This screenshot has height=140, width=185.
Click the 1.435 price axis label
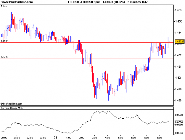coord(178,21)
